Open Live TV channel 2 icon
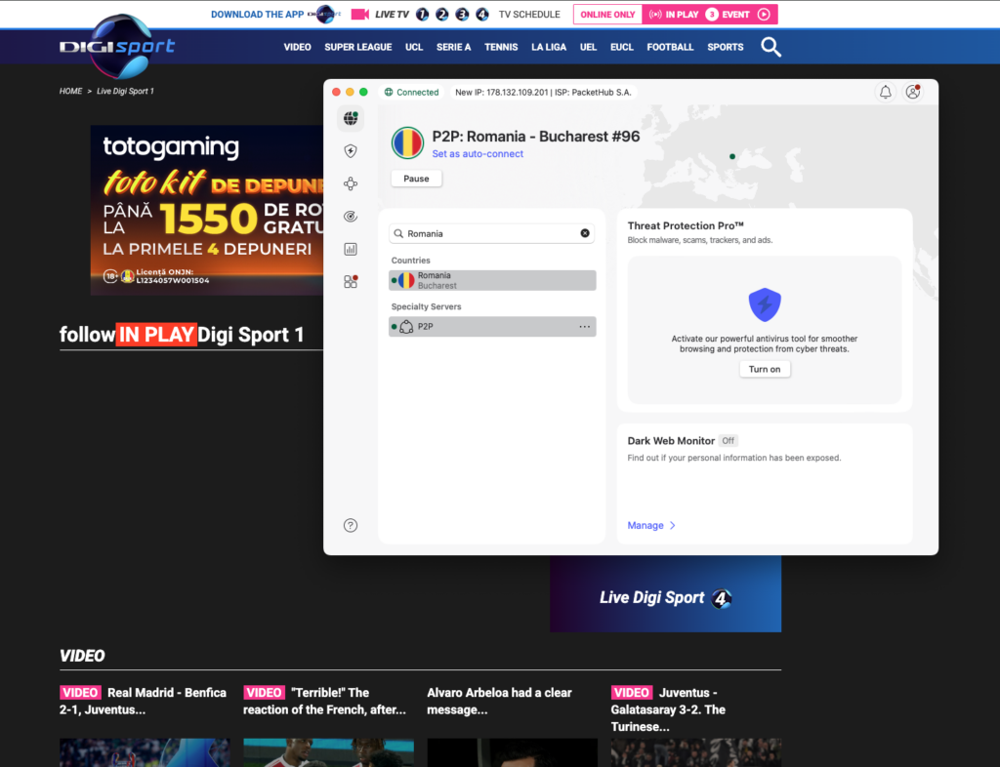 pyautogui.click(x=442, y=14)
